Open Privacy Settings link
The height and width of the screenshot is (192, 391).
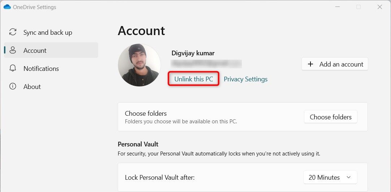point(246,79)
